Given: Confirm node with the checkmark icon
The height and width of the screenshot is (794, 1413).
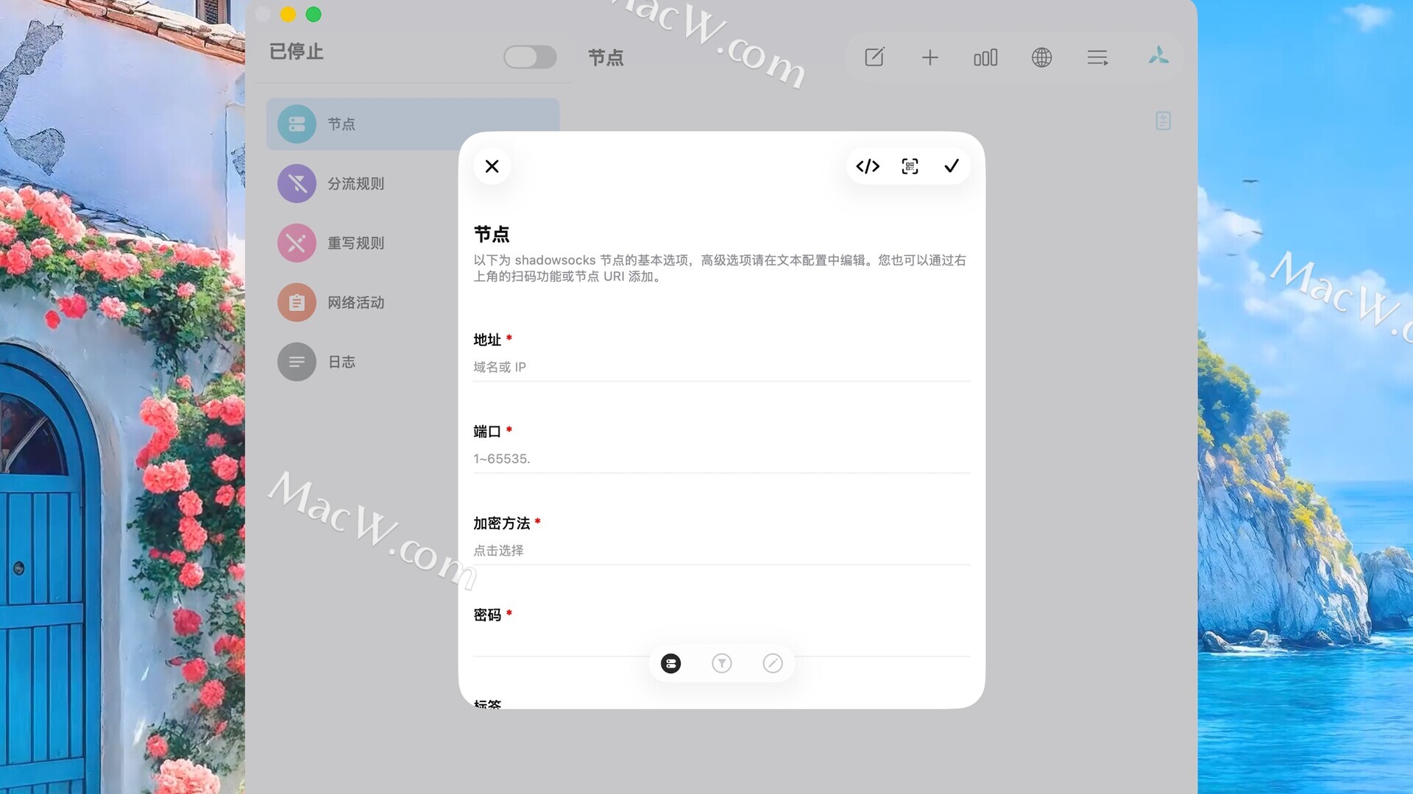Looking at the screenshot, I should 952,166.
